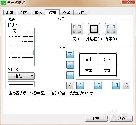Switch to the 对齐 tab
This screenshot has width=136, height=125.
point(24,13)
